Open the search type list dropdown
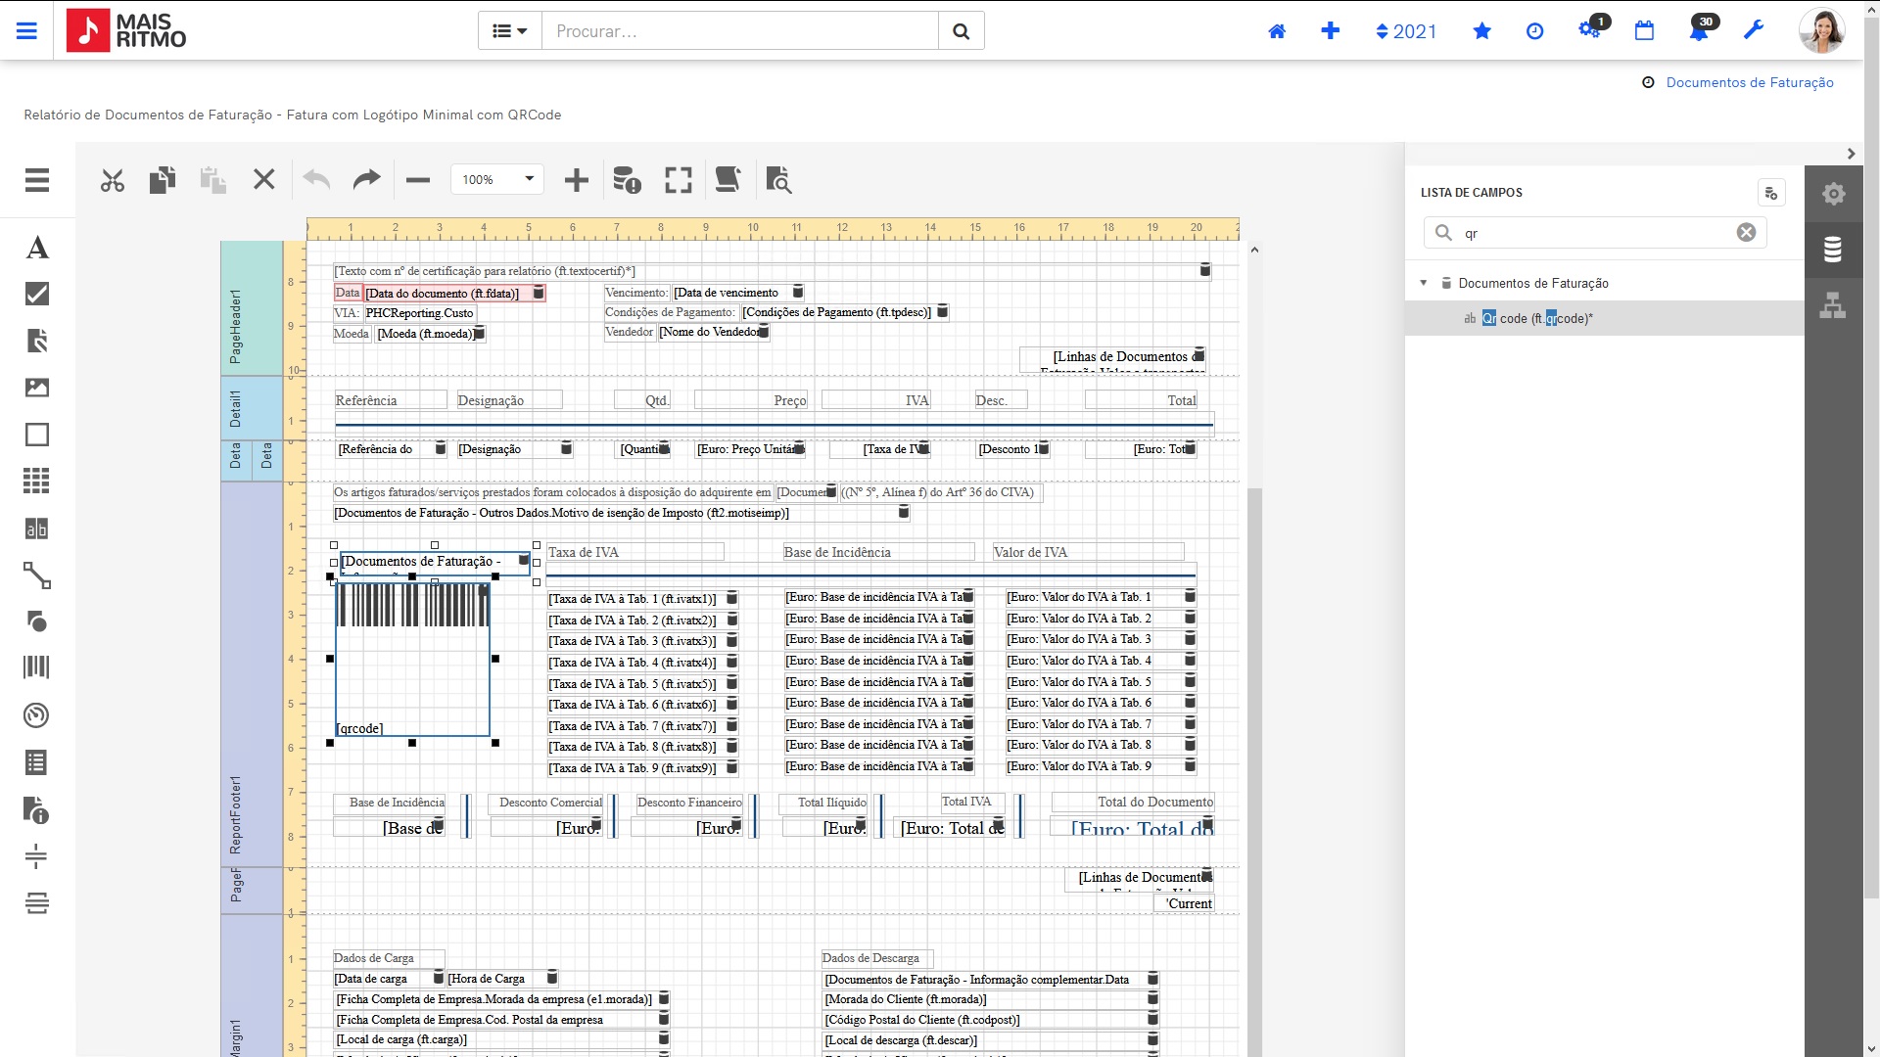This screenshot has height=1057, width=1880. coord(510,31)
